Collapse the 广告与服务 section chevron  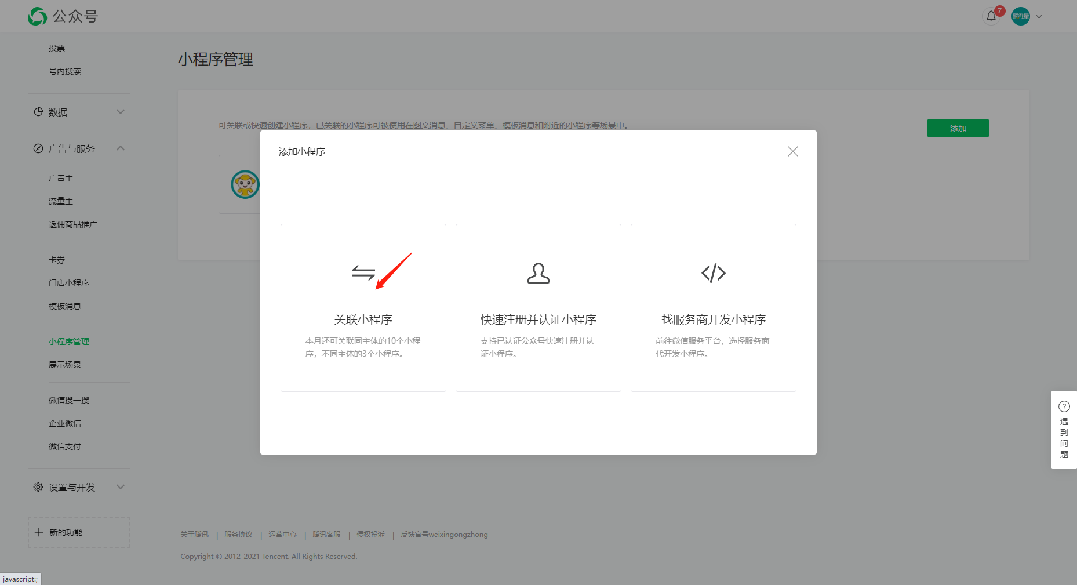(x=121, y=148)
